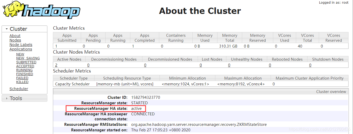Show ACCEPTED applications
The image size is (353, 134).
25,66
